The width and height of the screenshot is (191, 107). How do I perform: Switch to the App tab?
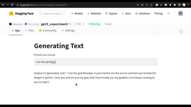16,31
